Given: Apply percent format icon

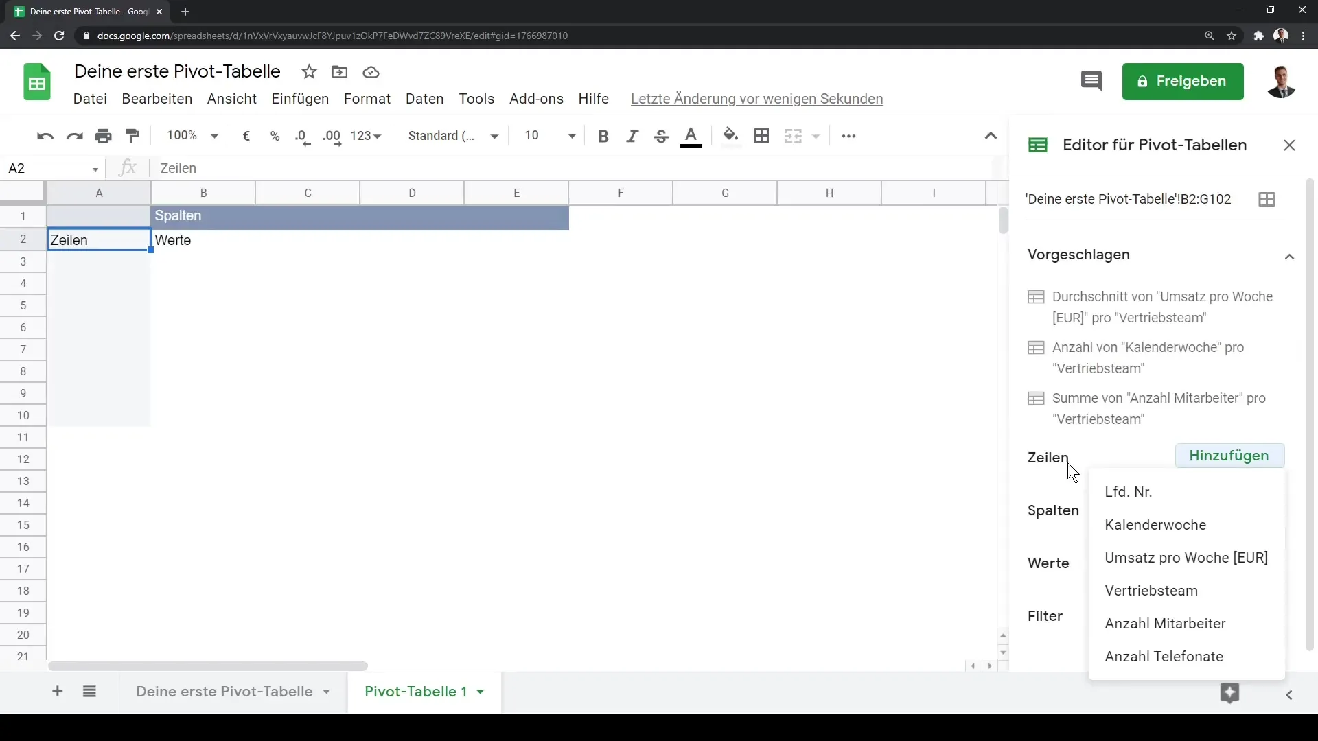Looking at the screenshot, I should pyautogui.click(x=275, y=136).
